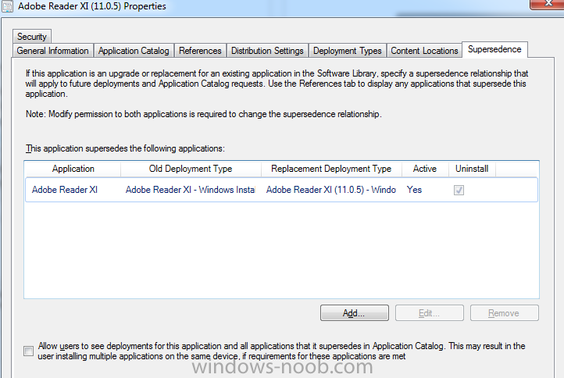
Task: Select the Adobe Reader XI application row
Action: 282,190
